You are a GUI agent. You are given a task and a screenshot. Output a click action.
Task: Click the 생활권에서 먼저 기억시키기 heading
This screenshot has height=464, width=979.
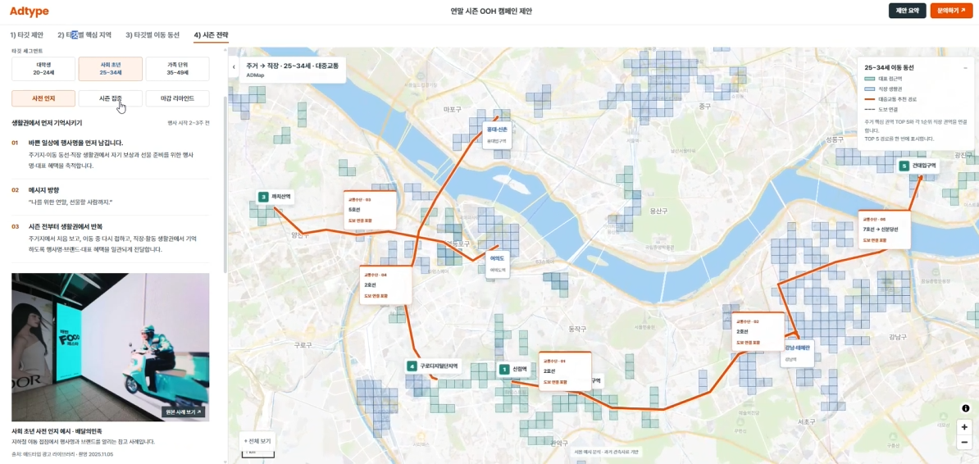47,123
